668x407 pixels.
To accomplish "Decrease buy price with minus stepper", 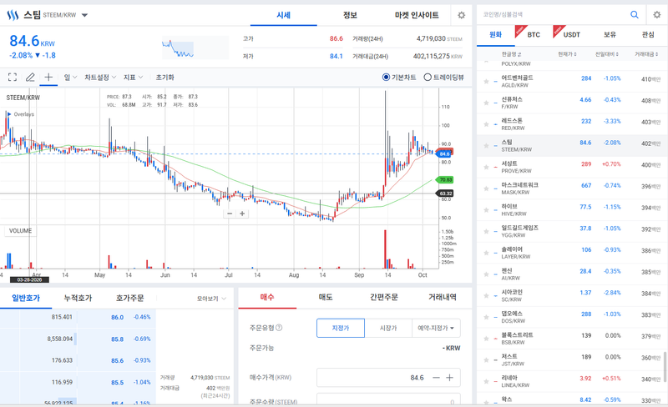I will (436, 378).
